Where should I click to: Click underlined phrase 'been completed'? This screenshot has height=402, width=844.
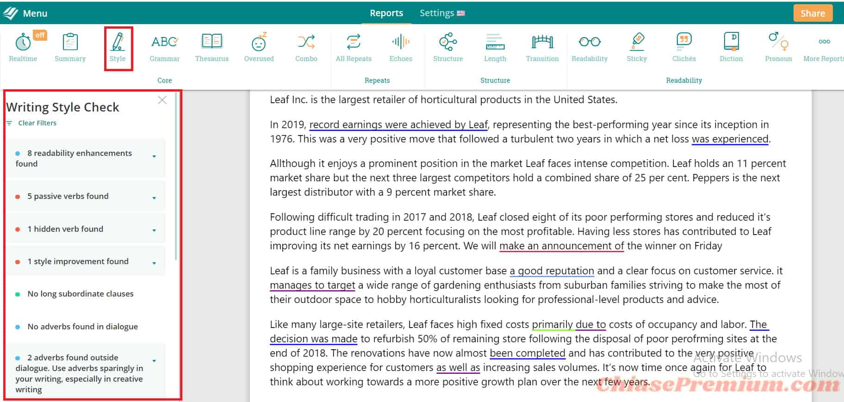click(528, 353)
